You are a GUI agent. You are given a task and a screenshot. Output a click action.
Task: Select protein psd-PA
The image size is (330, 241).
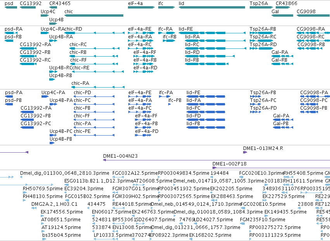[9, 96]
